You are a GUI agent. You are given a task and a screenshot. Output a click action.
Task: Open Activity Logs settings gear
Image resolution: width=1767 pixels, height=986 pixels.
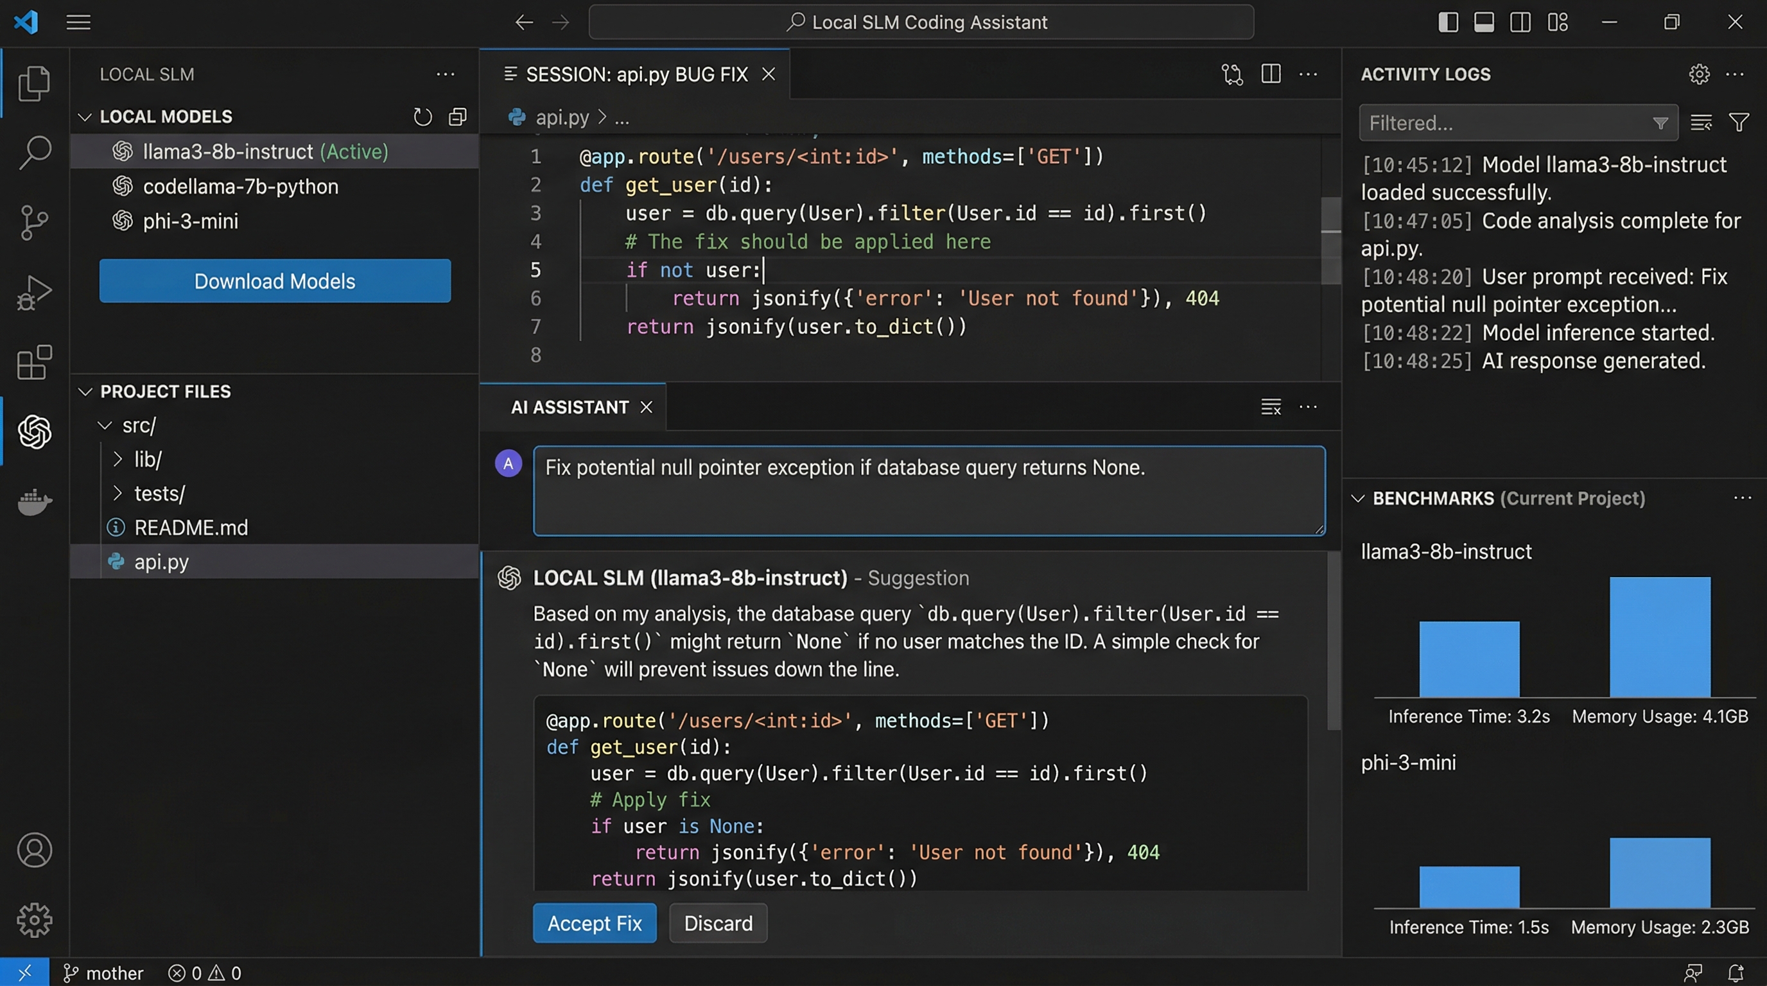[x=1699, y=74]
